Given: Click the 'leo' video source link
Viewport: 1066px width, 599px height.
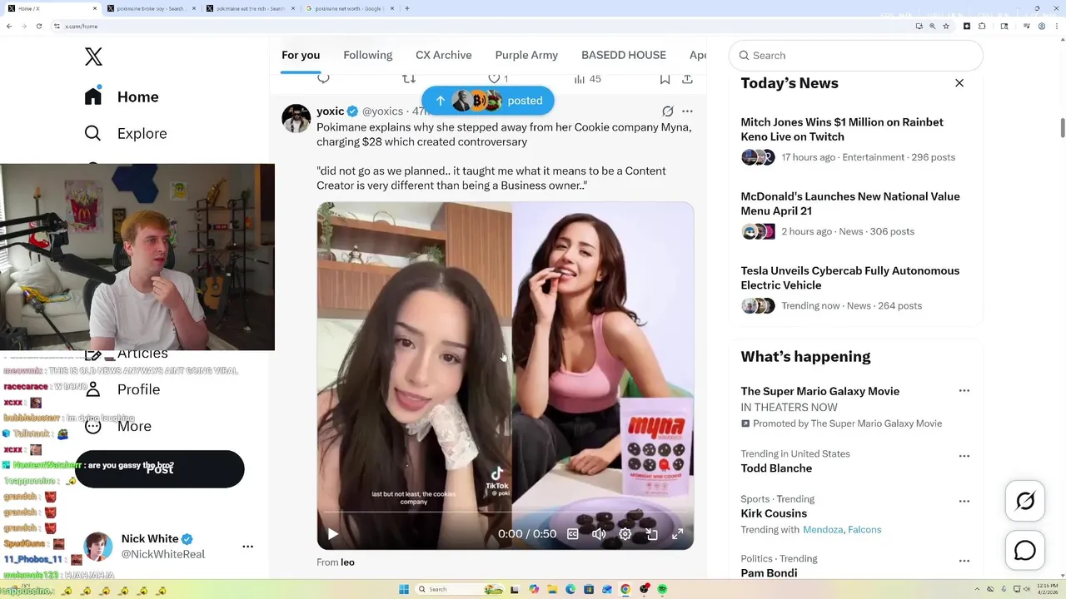Looking at the screenshot, I should pos(347,562).
